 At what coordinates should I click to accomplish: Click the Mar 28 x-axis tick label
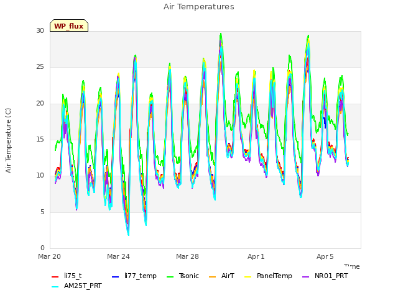pos(187,256)
